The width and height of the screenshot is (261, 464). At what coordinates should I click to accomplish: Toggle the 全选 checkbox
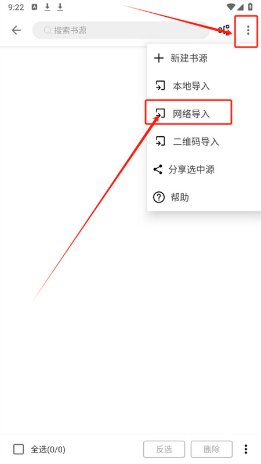(x=19, y=449)
